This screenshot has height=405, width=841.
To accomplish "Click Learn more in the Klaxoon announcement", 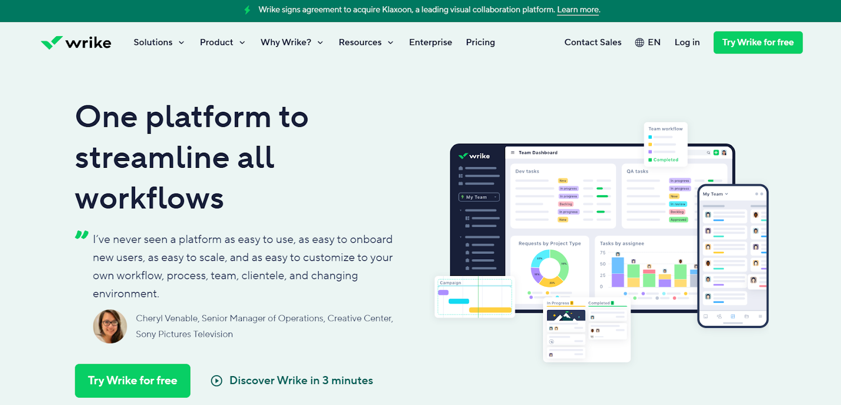I will click(x=578, y=10).
